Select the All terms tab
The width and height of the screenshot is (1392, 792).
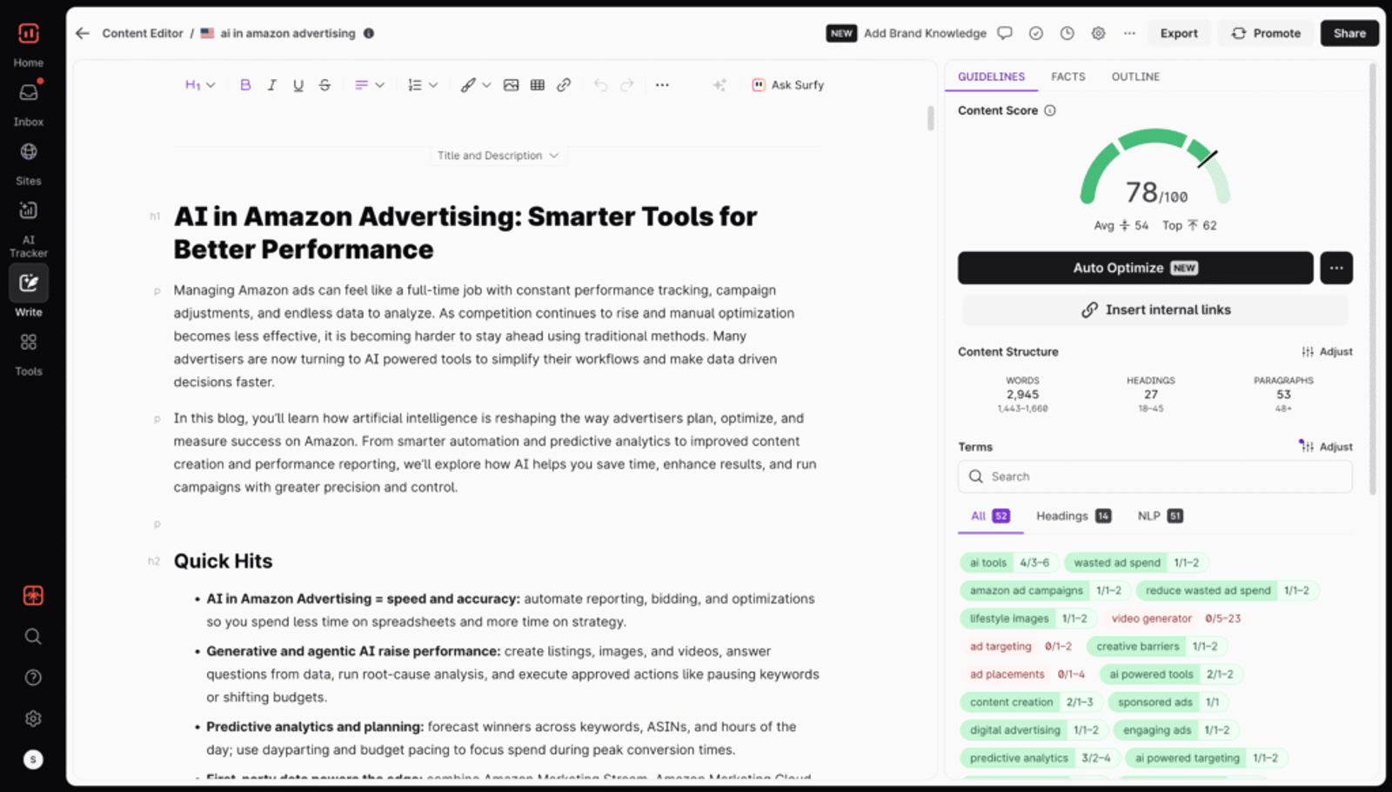tap(990, 516)
